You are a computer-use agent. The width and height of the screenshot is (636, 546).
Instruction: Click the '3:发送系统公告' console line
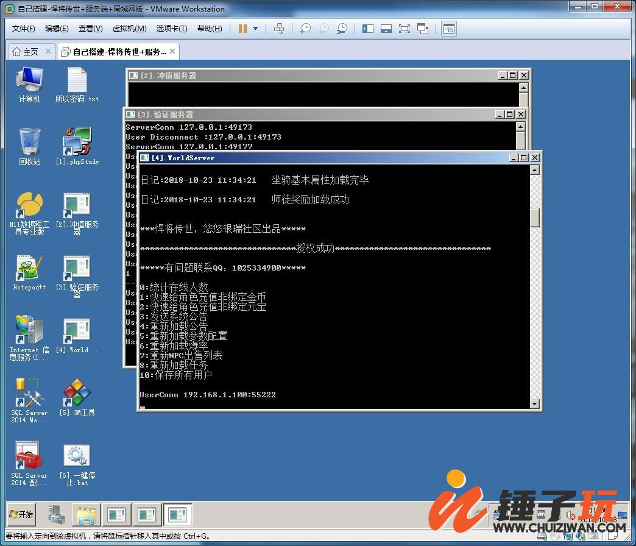174,316
